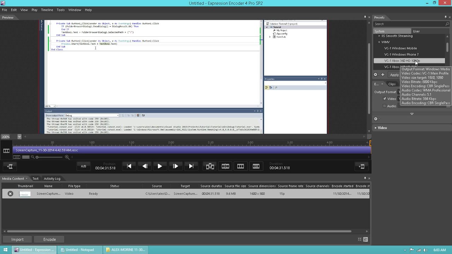The width and height of the screenshot is (452, 254).
Task: Click the timeline filmstrip track icon
Action: click(6, 151)
